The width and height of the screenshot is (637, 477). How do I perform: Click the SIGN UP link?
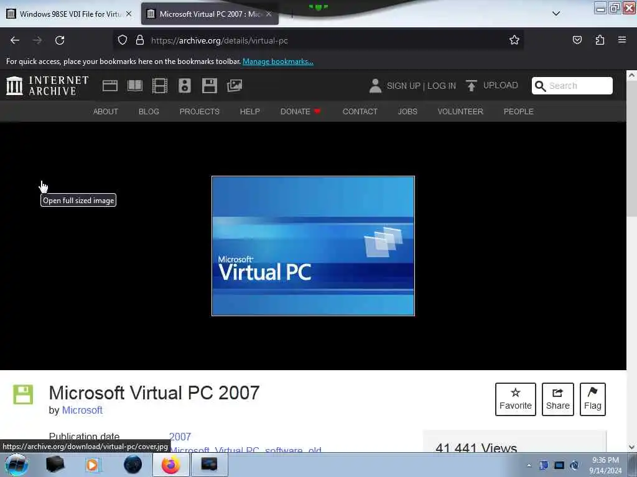point(403,86)
